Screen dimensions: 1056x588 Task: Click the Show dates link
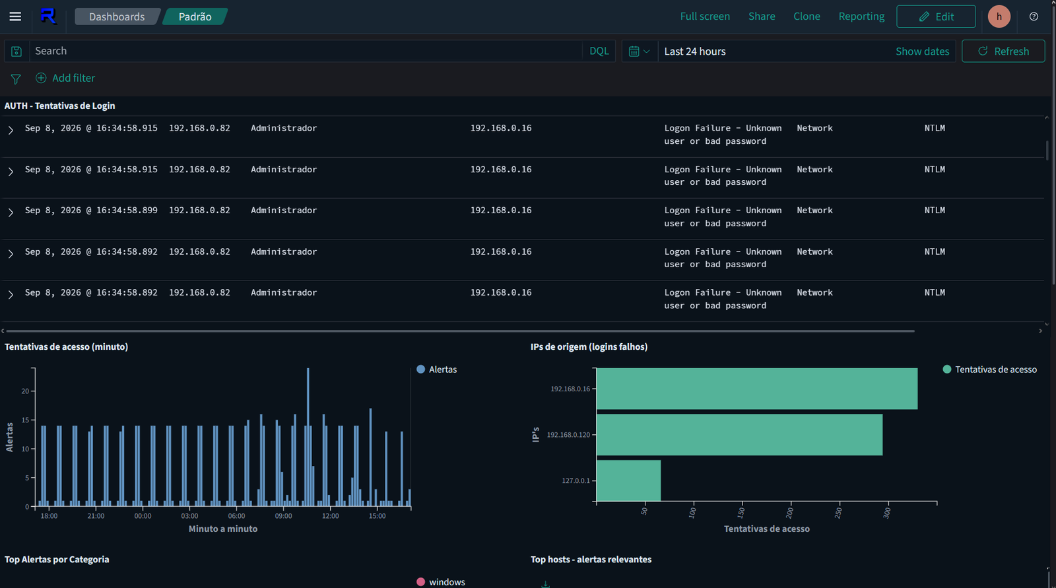tap(922, 51)
